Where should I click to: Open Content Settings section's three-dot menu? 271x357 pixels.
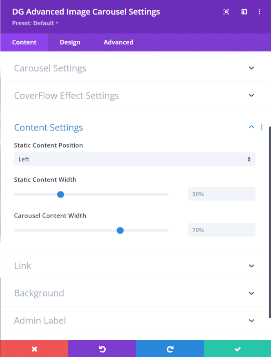click(x=262, y=127)
